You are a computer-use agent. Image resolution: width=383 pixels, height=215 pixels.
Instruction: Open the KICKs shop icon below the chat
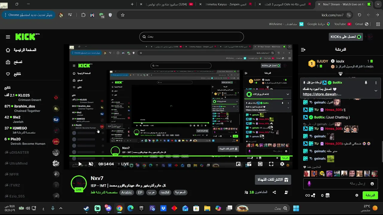(327, 195)
